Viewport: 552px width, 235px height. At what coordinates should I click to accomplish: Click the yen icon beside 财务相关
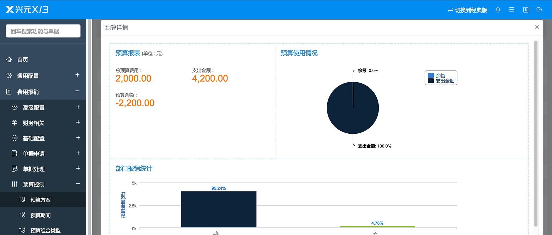[x=14, y=123]
